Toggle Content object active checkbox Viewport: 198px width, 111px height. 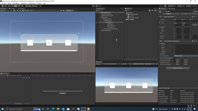pyautogui.click(x=164, y=11)
